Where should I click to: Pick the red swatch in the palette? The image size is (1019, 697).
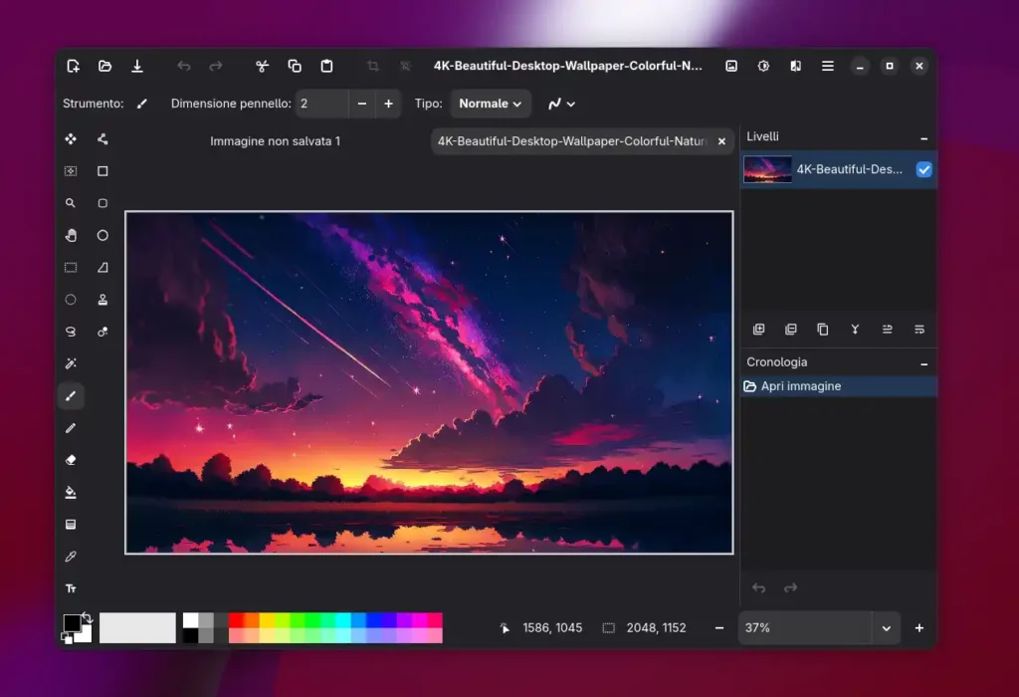(236, 620)
